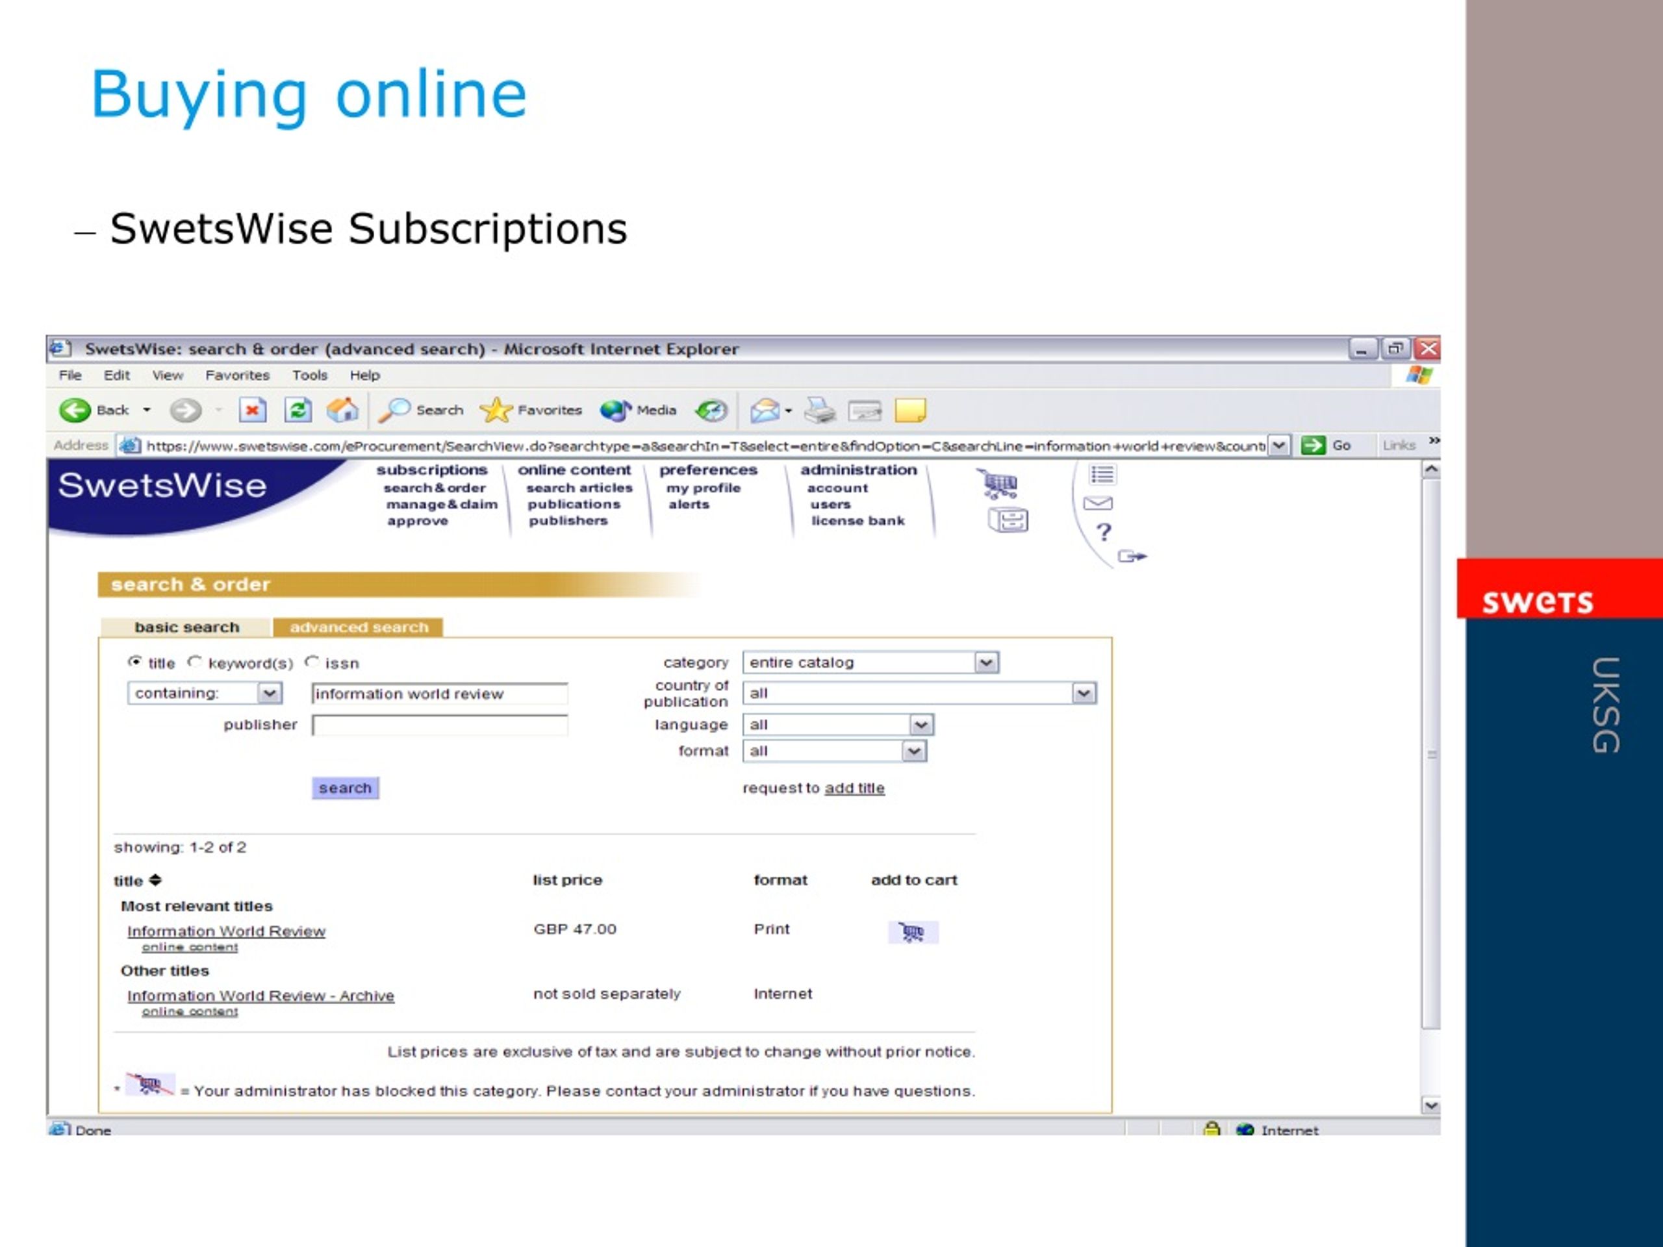Click the green Go arrow button

tap(1313, 445)
